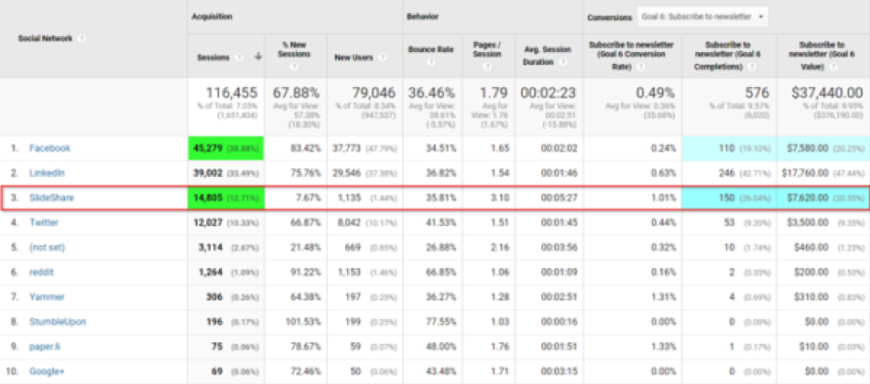
Task: Click the help icon beside New Users
Action: point(383,58)
